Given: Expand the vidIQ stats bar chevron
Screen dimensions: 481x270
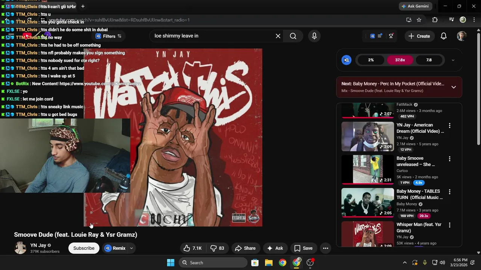Looking at the screenshot, I should coord(453,60).
